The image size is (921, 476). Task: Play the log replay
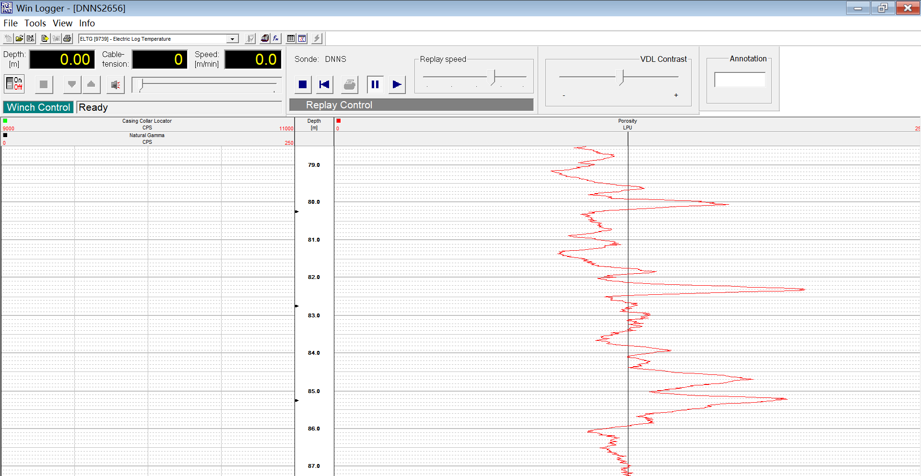[397, 84]
